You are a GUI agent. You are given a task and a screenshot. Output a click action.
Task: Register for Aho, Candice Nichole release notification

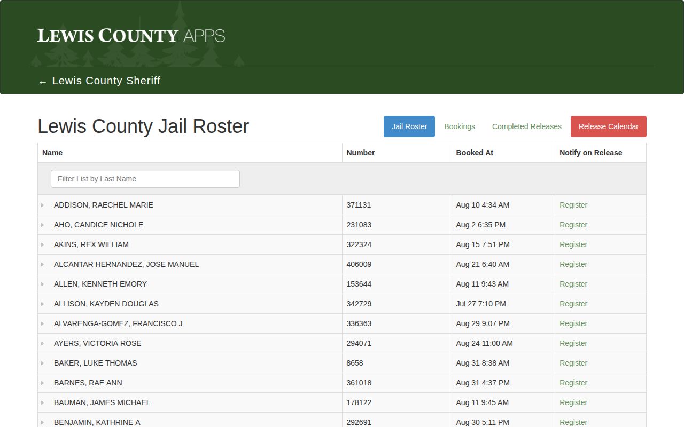[x=573, y=225]
